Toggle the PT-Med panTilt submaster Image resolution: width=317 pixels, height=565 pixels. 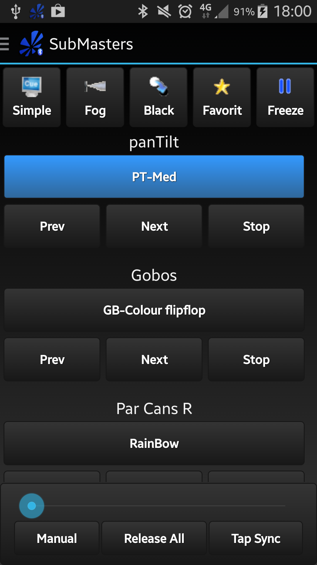coord(154,177)
